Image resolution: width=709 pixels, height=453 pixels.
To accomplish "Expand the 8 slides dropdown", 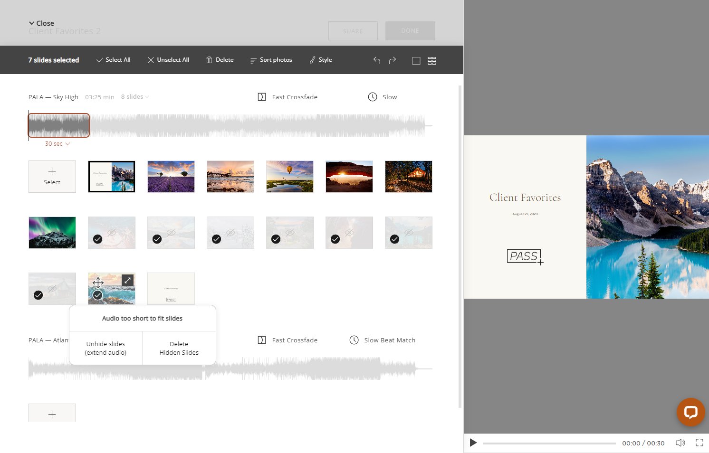I will point(135,97).
